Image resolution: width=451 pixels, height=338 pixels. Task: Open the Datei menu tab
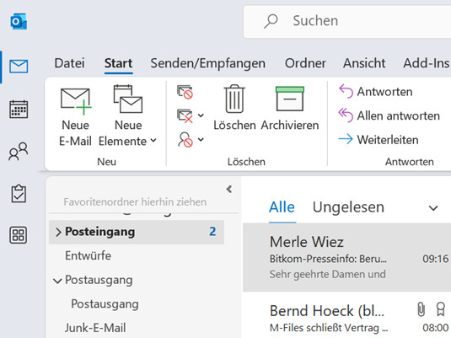[70, 63]
